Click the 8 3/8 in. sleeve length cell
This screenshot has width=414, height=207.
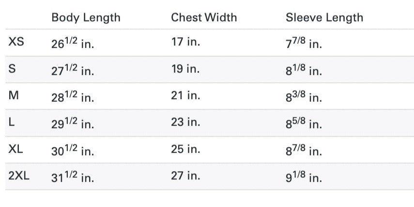point(304,97)
